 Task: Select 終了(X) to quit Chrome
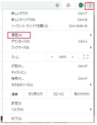48,119
